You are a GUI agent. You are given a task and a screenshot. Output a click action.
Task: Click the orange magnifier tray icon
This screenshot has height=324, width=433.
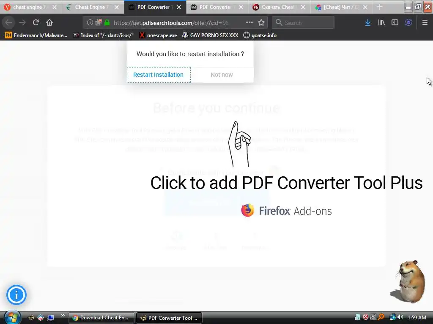(381, 317)
